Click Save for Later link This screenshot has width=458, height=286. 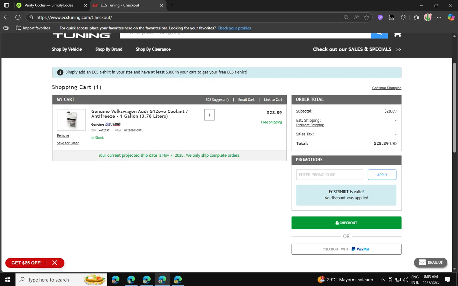tap(68, 143)
